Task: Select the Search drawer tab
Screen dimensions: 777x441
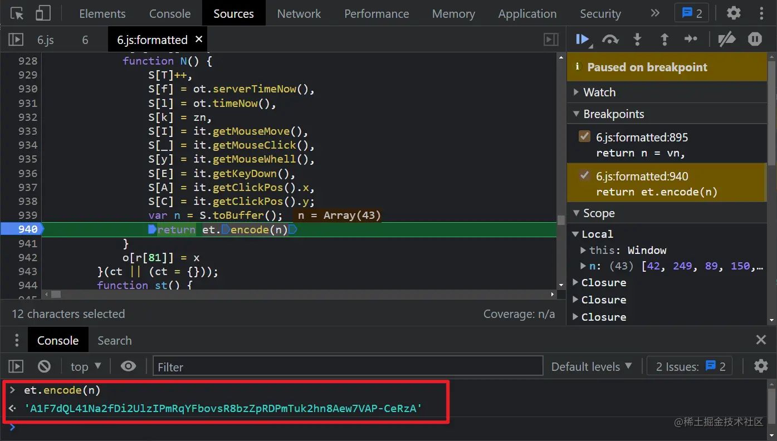Action: [x=115, y=340]
